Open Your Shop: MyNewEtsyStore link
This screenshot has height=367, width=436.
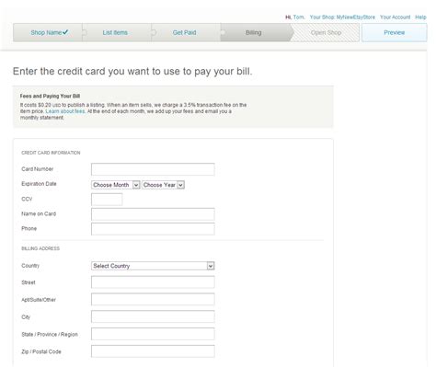click(x=342, y=17)
